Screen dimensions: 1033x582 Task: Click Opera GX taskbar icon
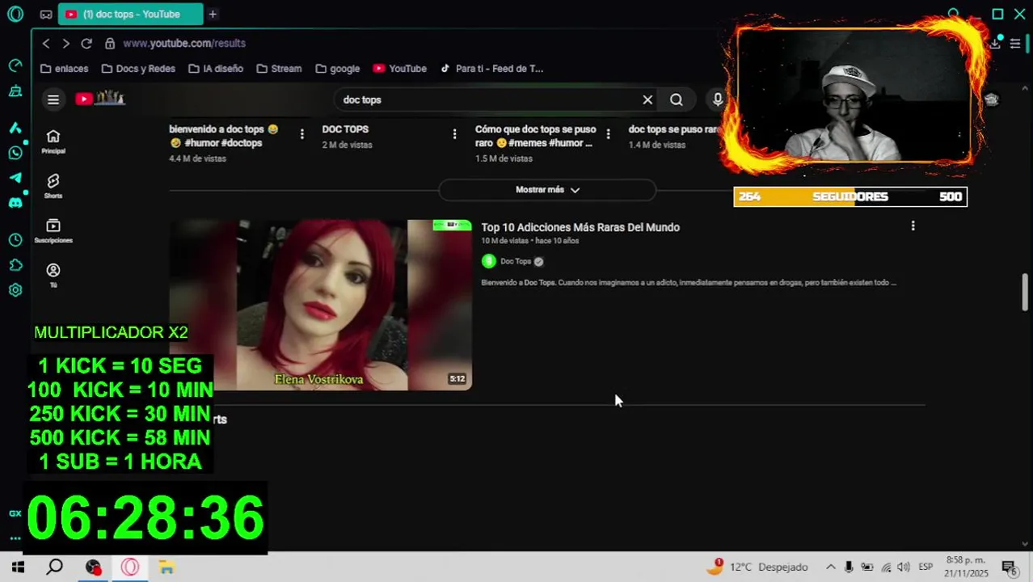click(130, 567)
